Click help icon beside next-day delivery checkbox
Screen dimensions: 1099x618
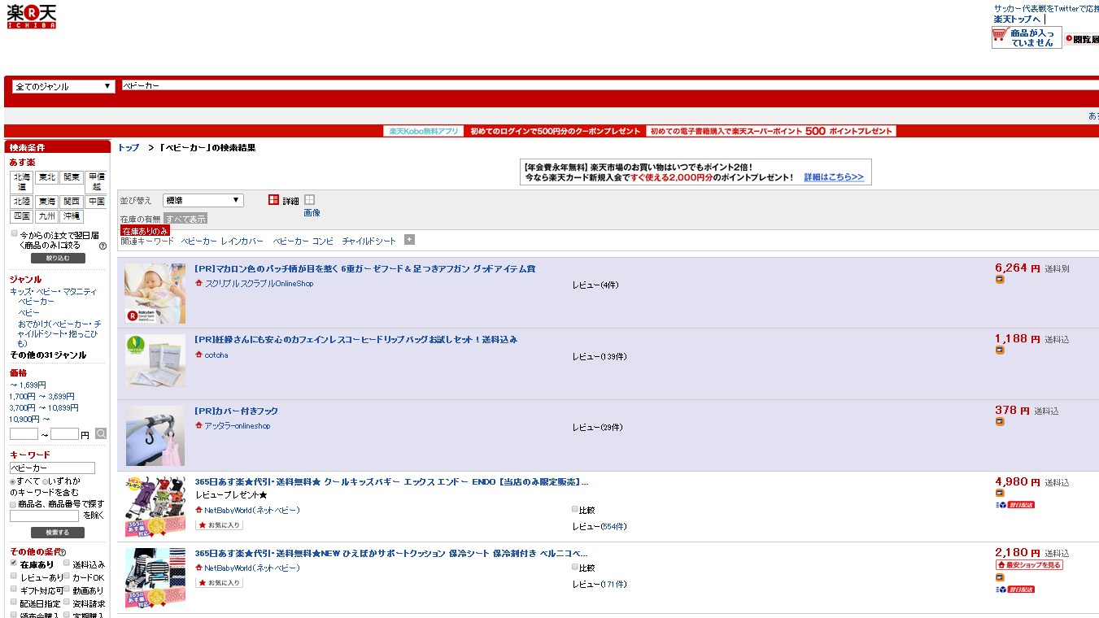(x=102, y=246)
